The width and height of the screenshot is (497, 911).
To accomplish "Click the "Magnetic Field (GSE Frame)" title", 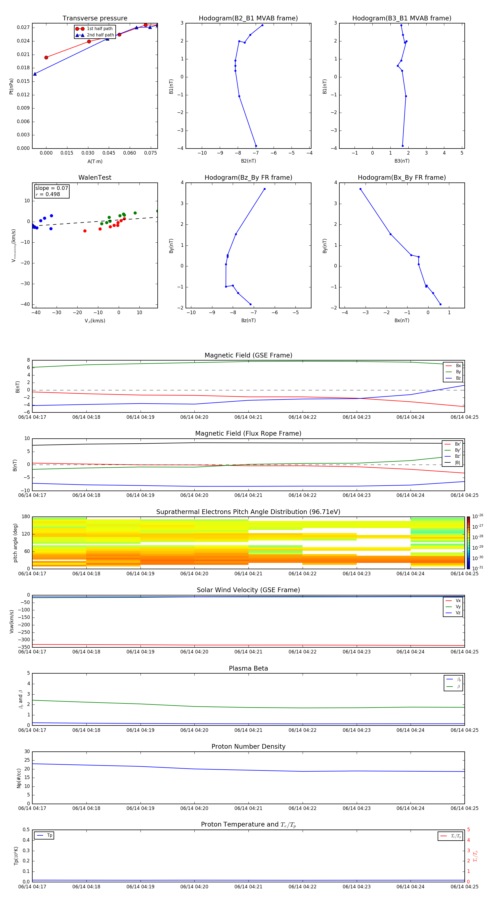I will point(248,355).
